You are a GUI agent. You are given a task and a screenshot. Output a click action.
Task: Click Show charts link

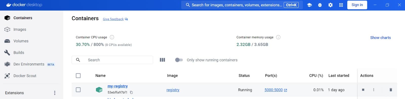(x=380, y=38)
